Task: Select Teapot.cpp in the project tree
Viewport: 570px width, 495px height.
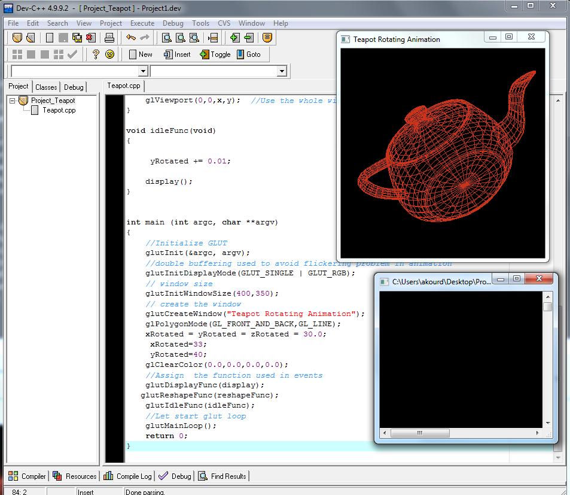Action: tap(59, 110)
